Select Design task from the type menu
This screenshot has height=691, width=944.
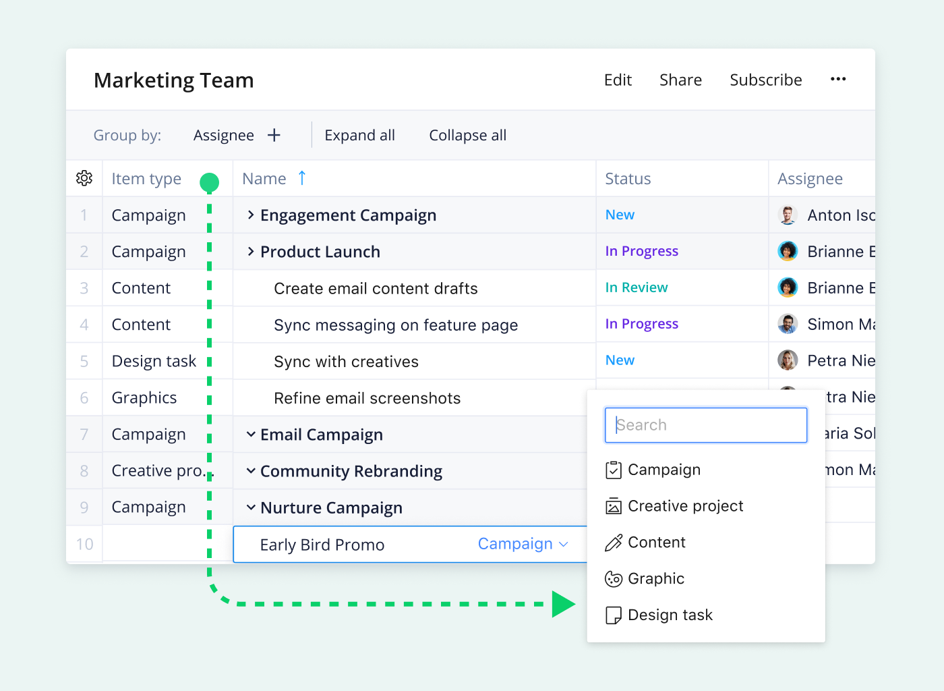670,615
